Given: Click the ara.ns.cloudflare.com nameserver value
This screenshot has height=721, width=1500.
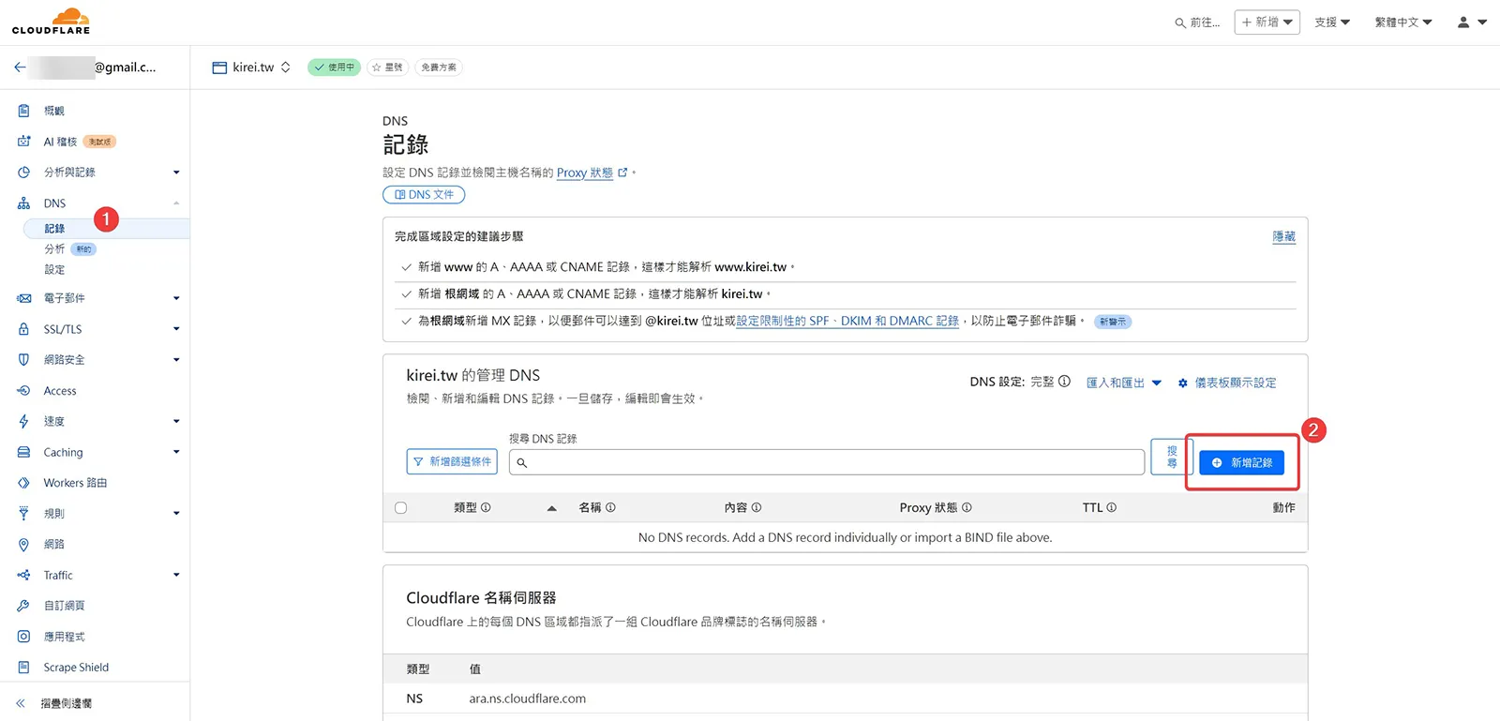Looking at the screenshot, I should pyautogui.click(x=528, y=698).
